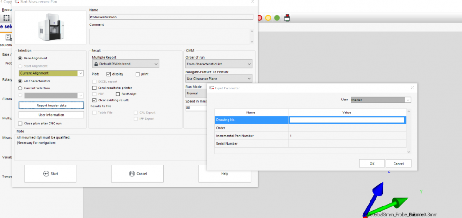Click the yellow traffic light pause icon
Viewport: 462px width, 218px height.
point(268,18)
